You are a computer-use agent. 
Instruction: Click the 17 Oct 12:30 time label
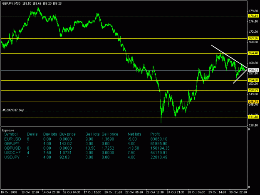[x=92, y=192]
